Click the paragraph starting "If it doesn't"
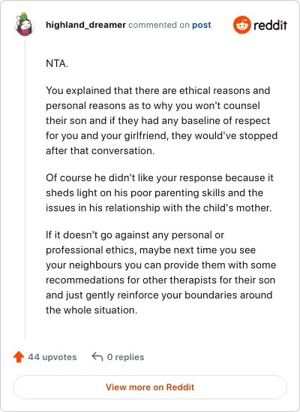 tap(160, 272)
